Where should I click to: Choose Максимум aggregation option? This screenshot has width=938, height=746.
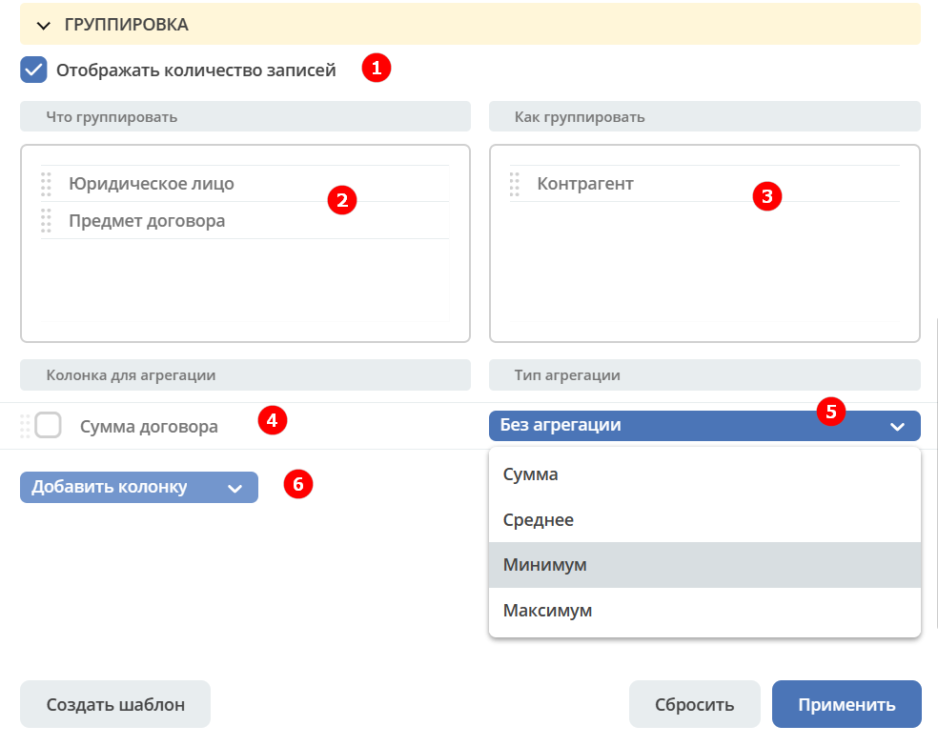(704, 611)
